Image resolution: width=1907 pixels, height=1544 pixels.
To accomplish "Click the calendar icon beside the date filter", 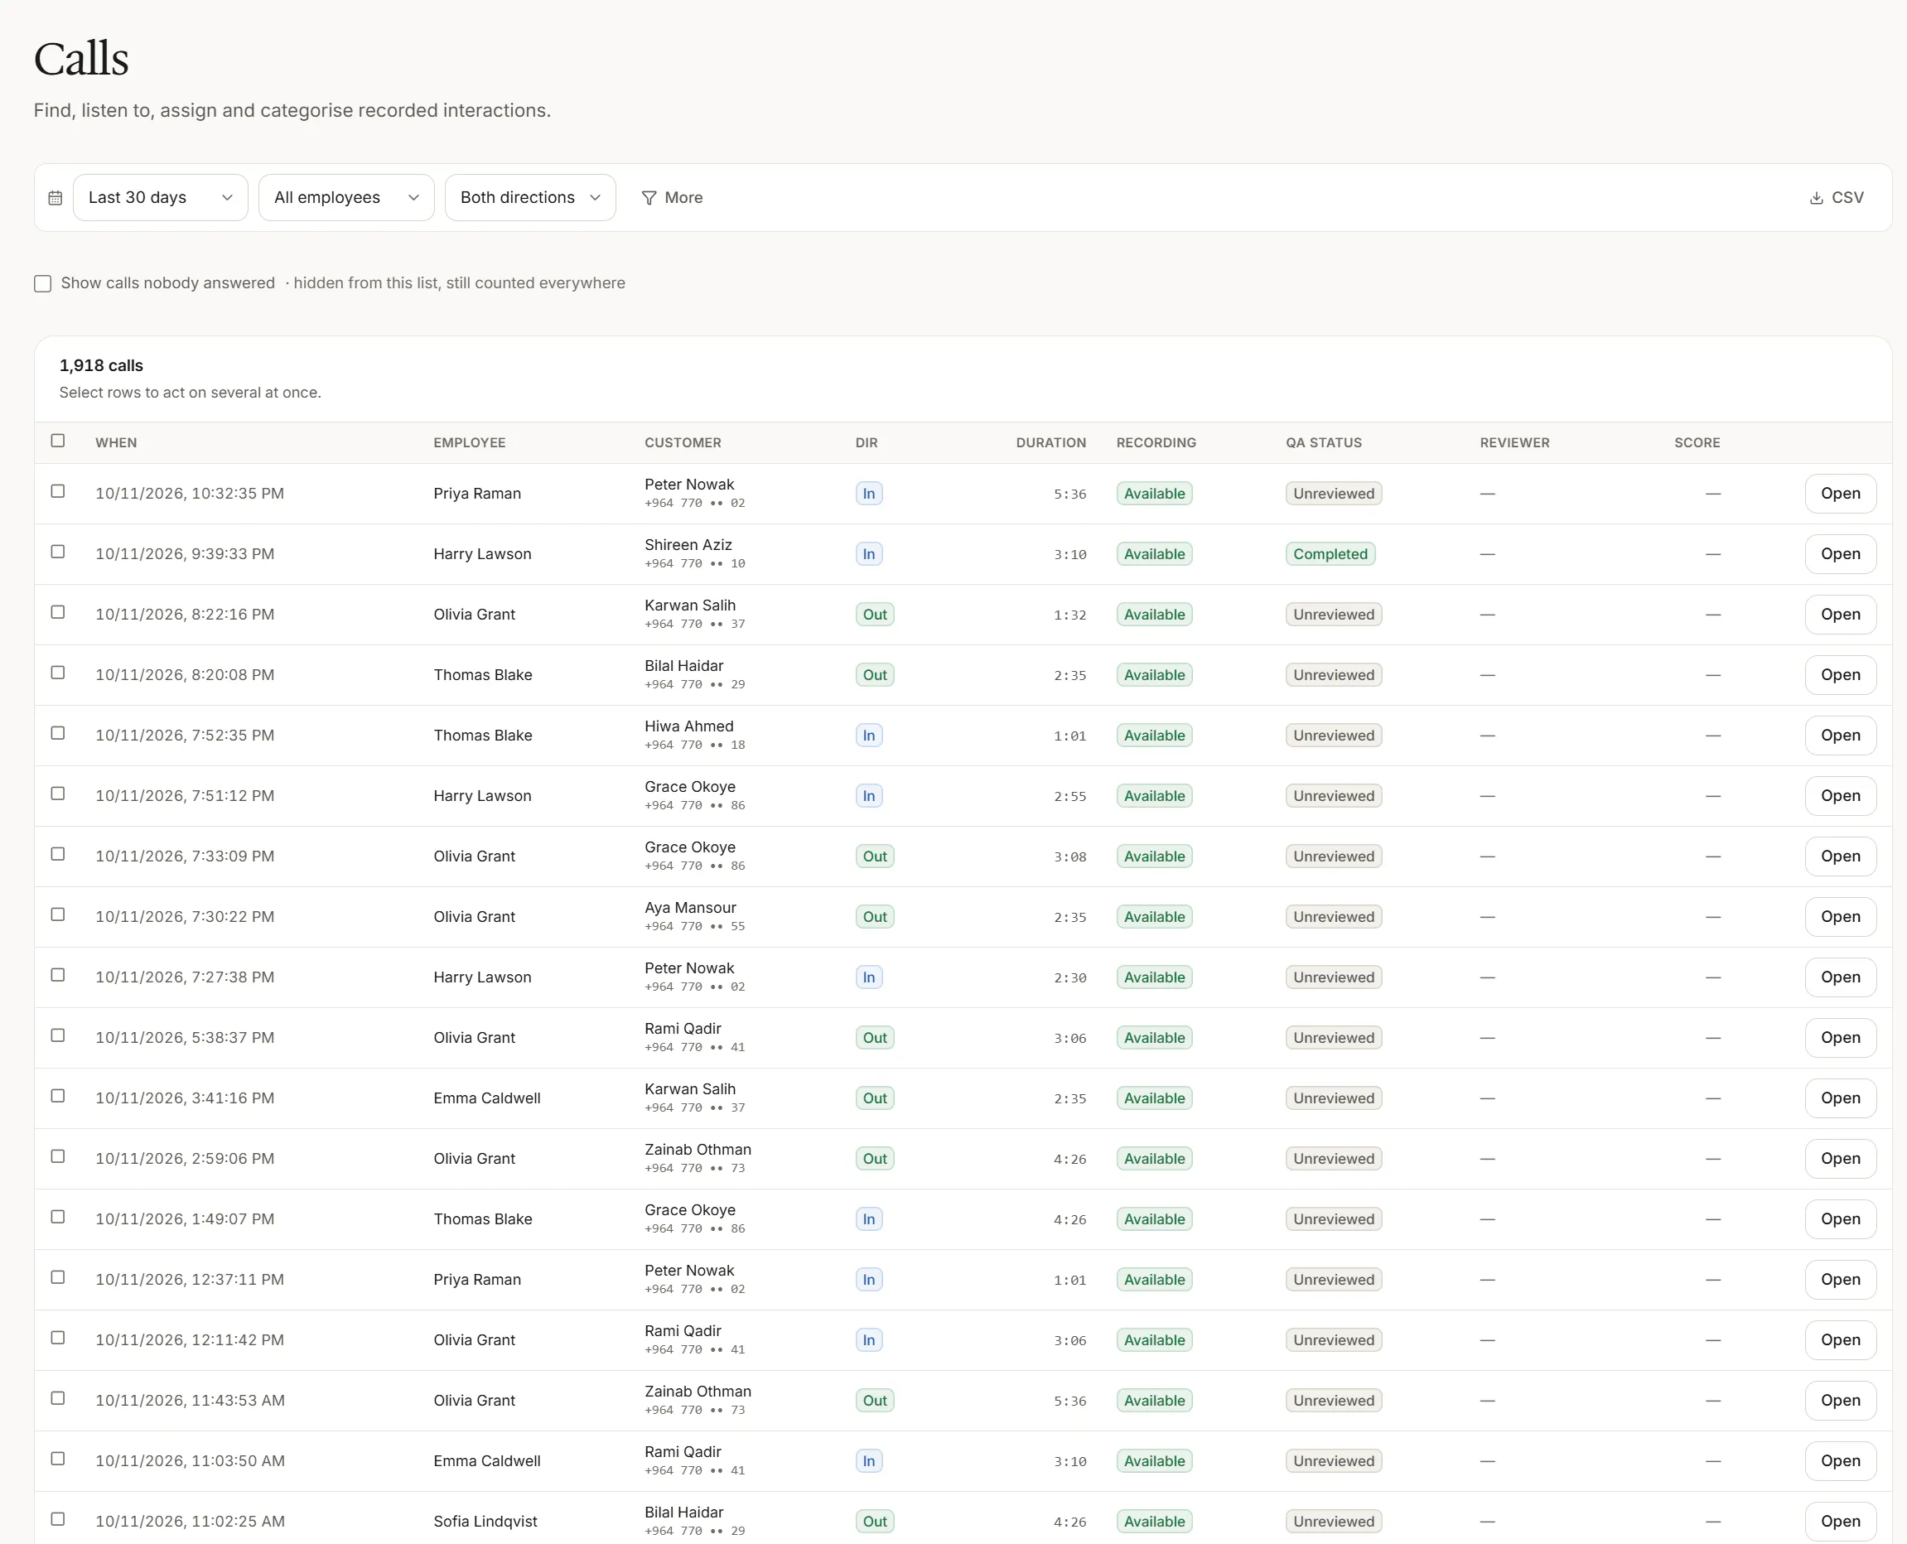I will [56, 197].
